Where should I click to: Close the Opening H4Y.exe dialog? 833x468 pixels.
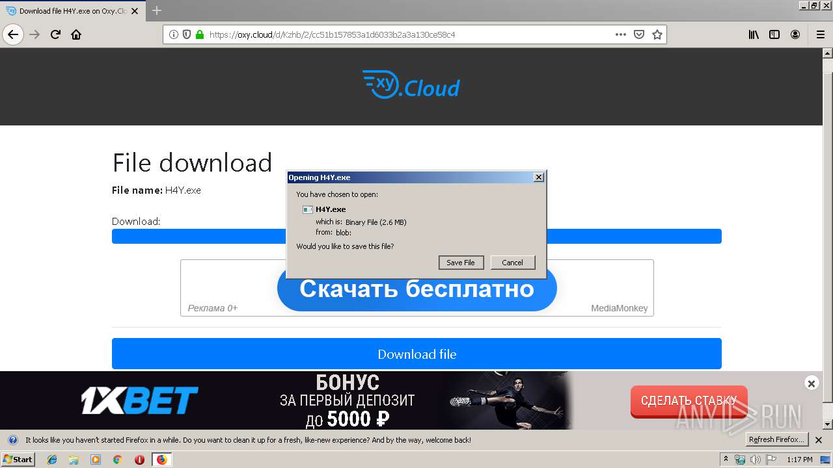tap(538, 177)
